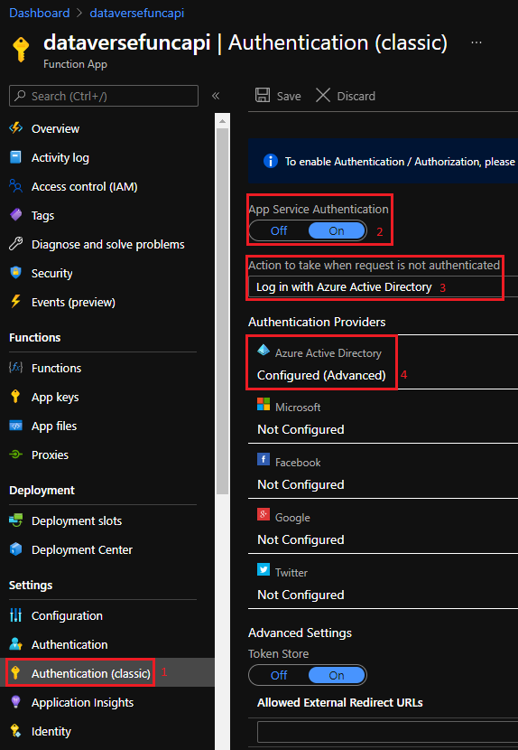
Task: Click the Identity key icon
Action: click(15, 731)
